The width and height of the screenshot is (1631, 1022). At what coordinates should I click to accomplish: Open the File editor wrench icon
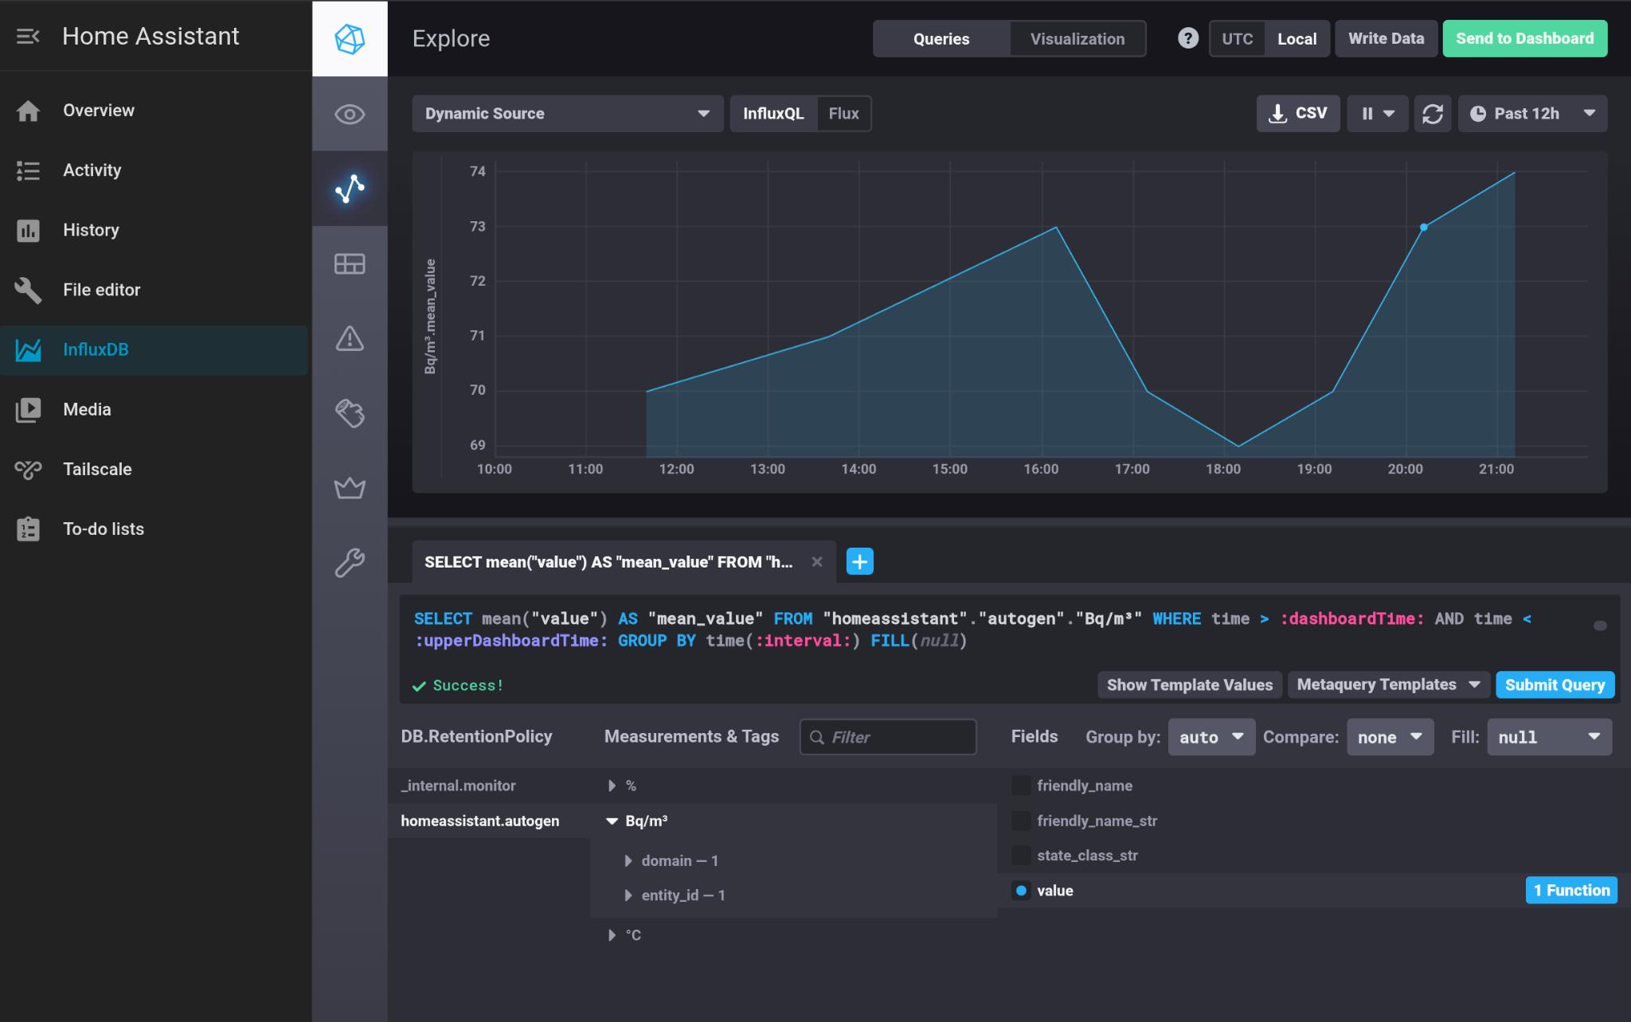(x=28, y=290)
